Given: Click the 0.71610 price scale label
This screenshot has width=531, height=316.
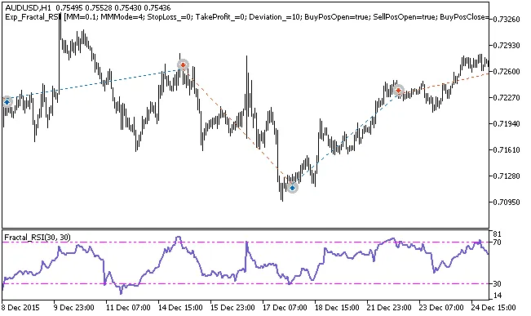Looking at the screenshot, I should 507,150.
